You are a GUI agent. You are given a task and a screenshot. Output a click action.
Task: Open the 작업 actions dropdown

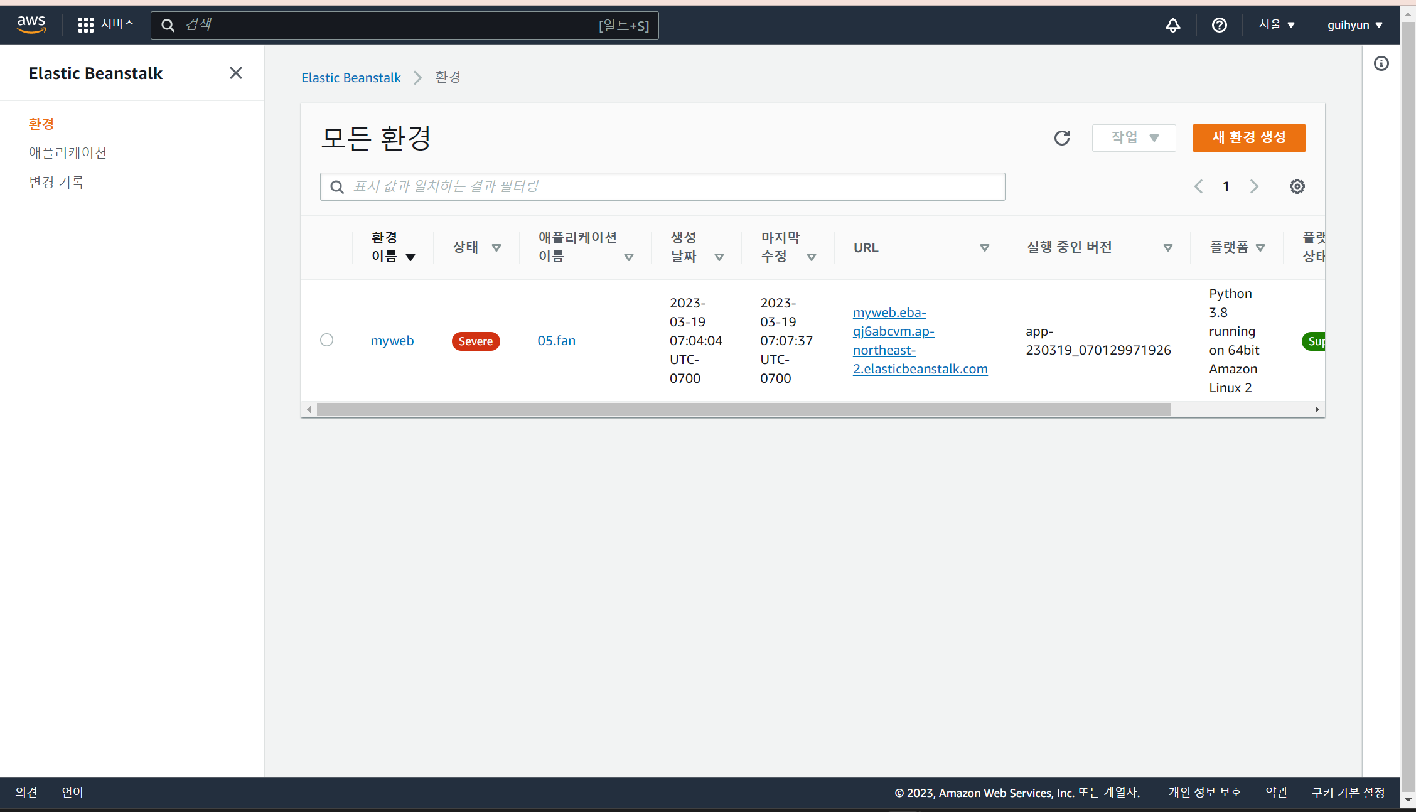click(1134, 137)
